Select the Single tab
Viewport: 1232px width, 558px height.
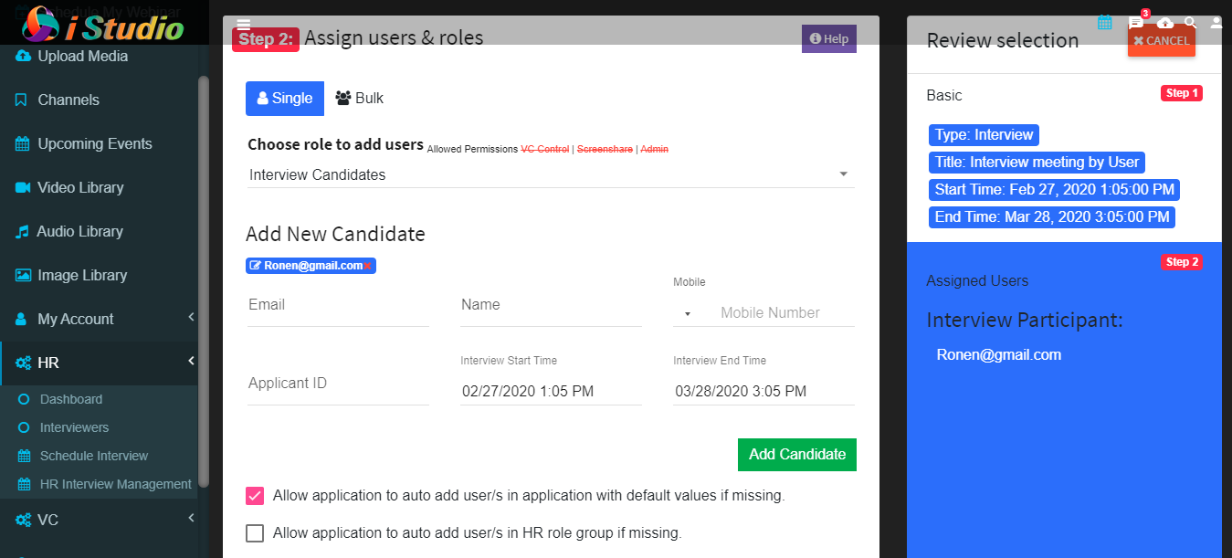[285, 99]
